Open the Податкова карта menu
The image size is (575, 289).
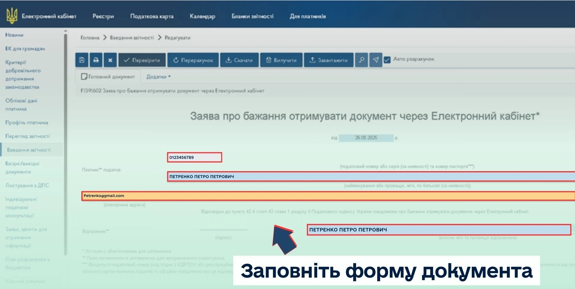click(152, 16)
